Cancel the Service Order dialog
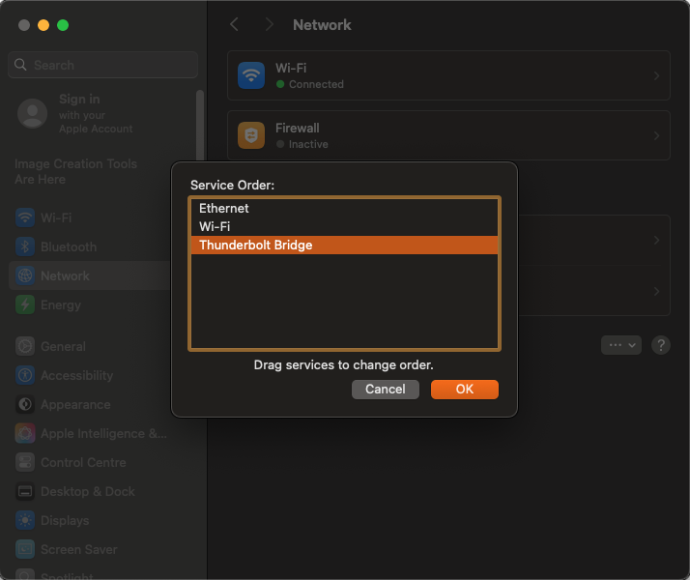This screenshot has width=690, height=580. point(385,390)
